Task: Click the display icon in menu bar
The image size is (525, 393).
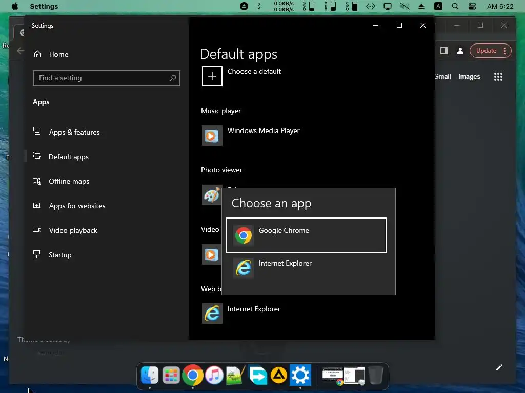Action: click(388, 6)
